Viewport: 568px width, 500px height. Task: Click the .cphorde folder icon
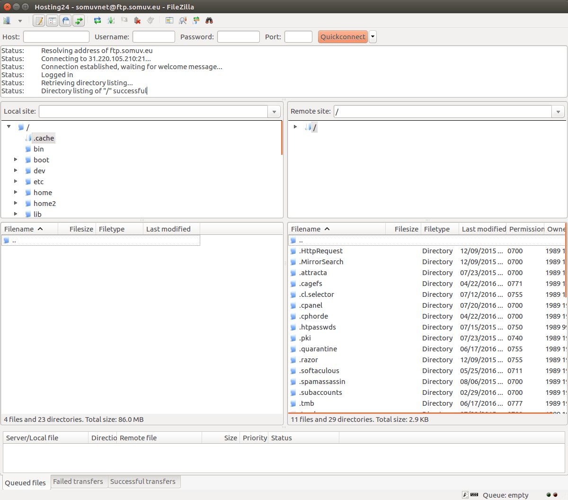(x=293, y=316)
